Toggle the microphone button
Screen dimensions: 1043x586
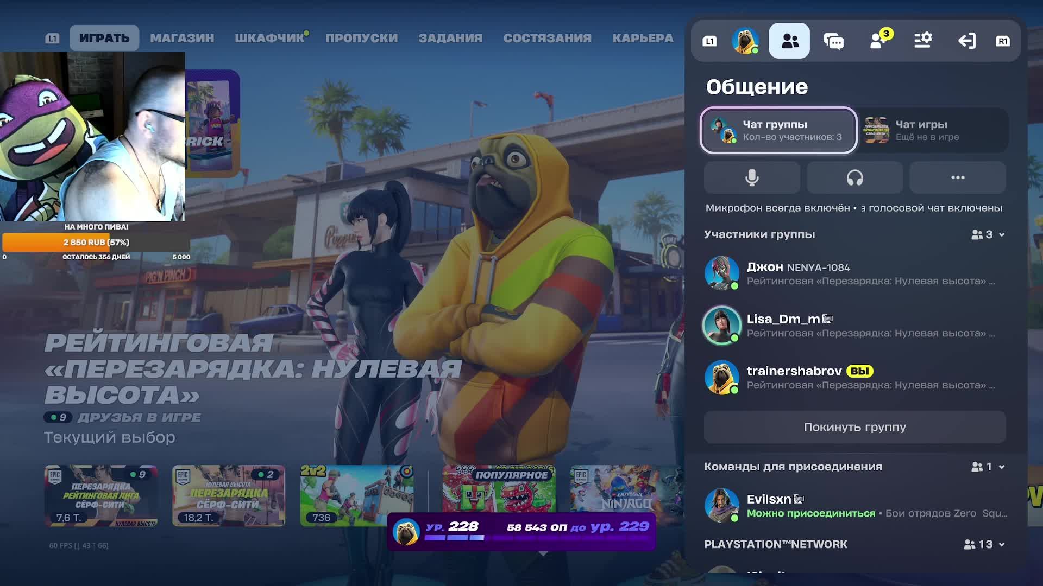[752, 177]
